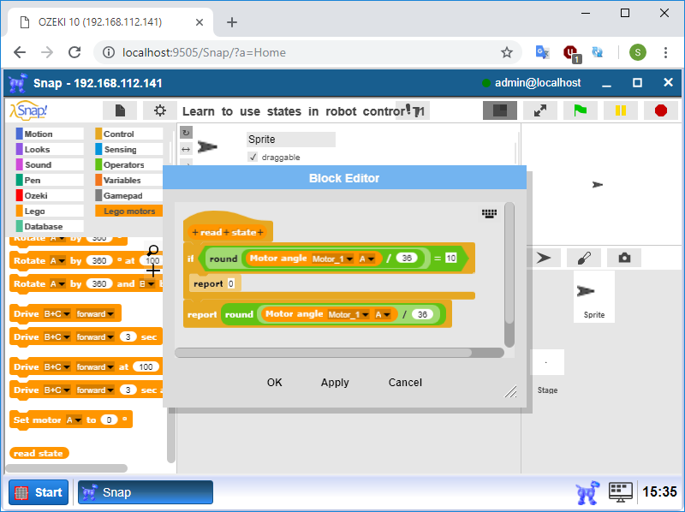The width and height of the screenshot is (685, 512).
Task: Click Apply in the Block Editor
Action: click(x=335, y=383)
